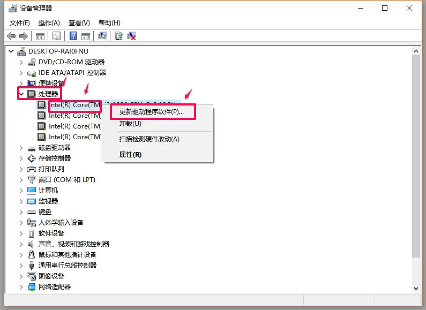The image size is (426, 310).
Task: Click the vertical scrollbar down arrow
Action: click(x=416, y=288)
